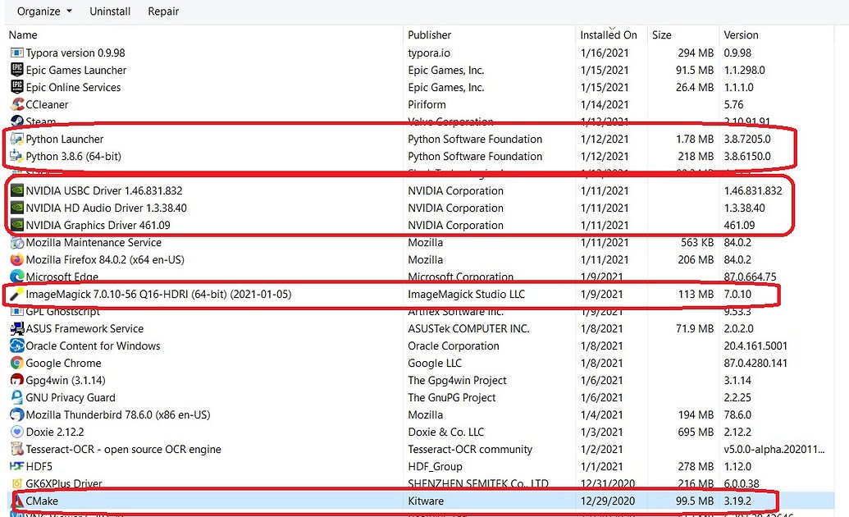
Task: Sort programs by the Size column
Action: pos(661,34)
